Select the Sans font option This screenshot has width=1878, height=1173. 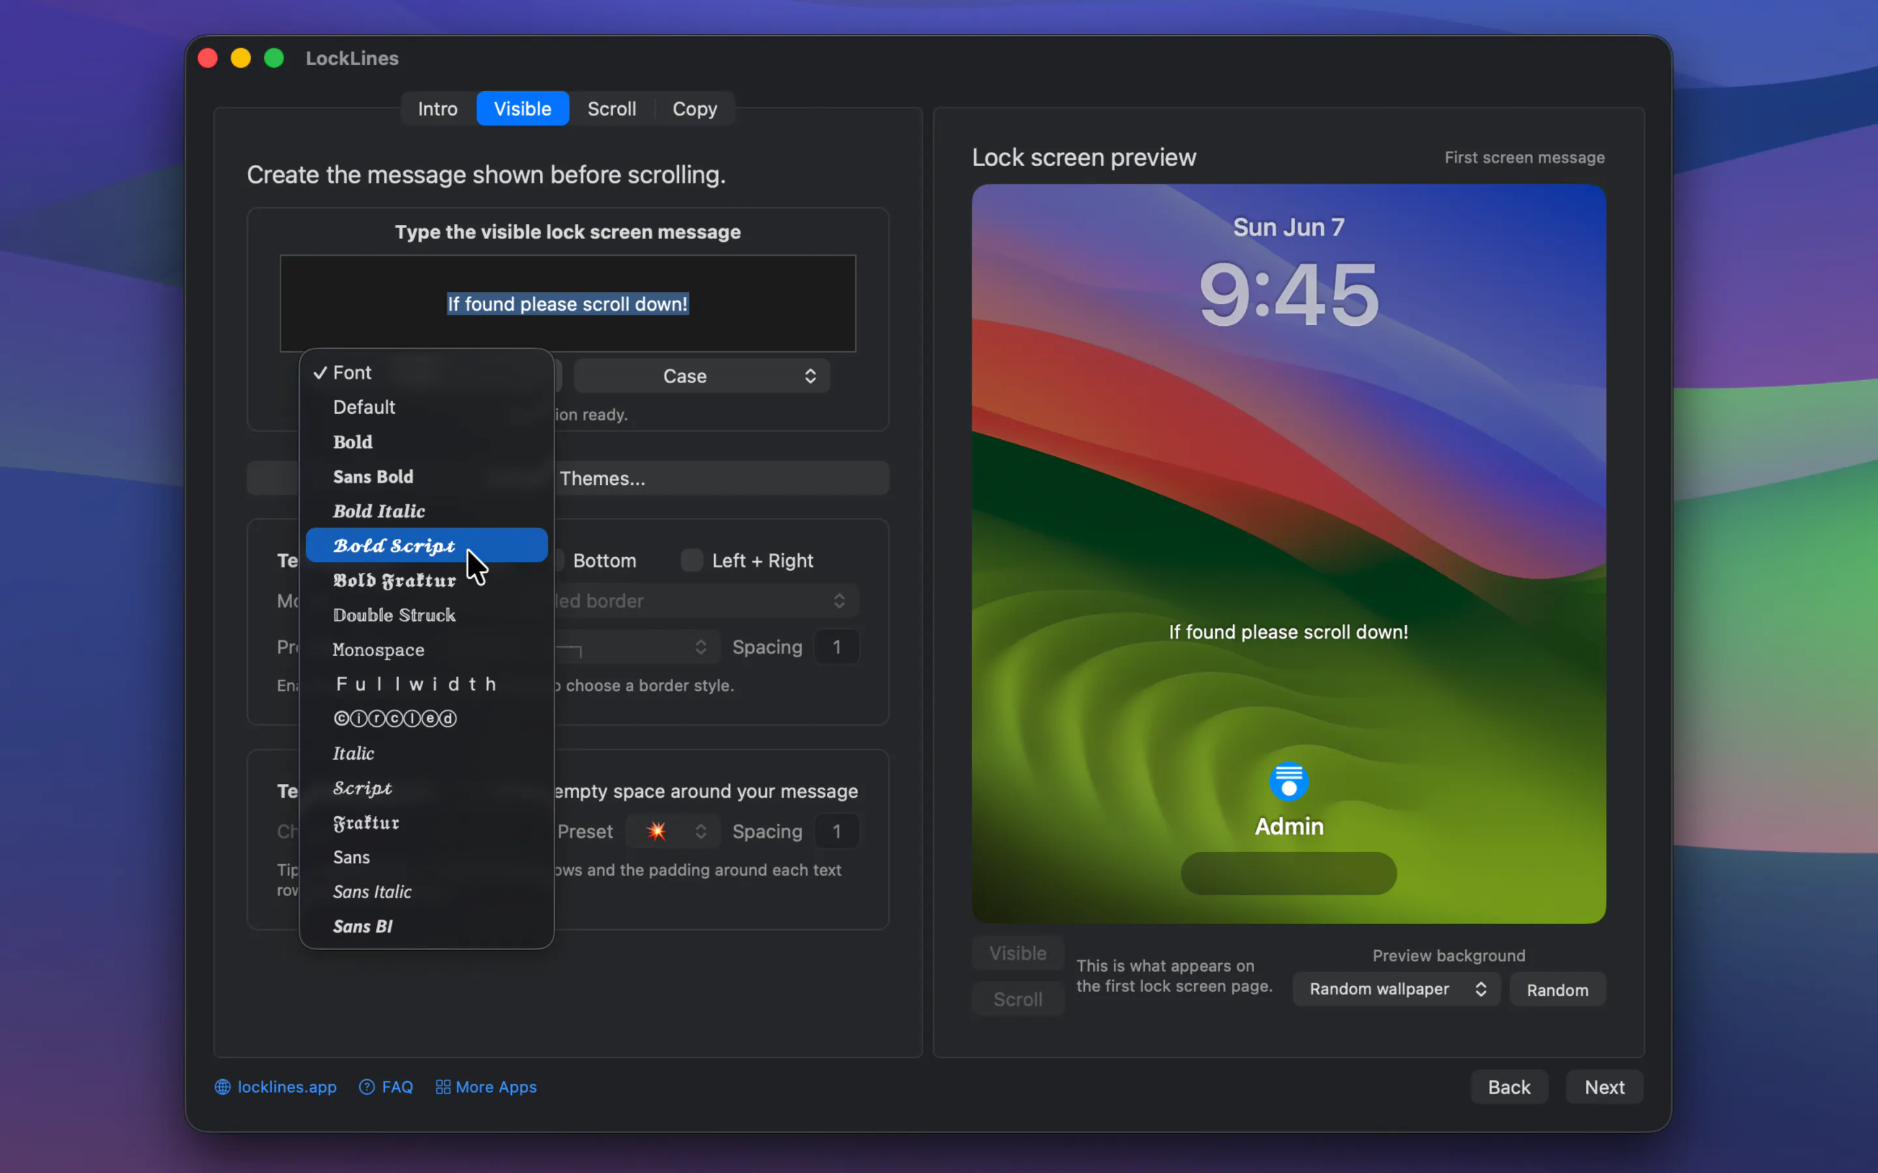click(426, 857)
